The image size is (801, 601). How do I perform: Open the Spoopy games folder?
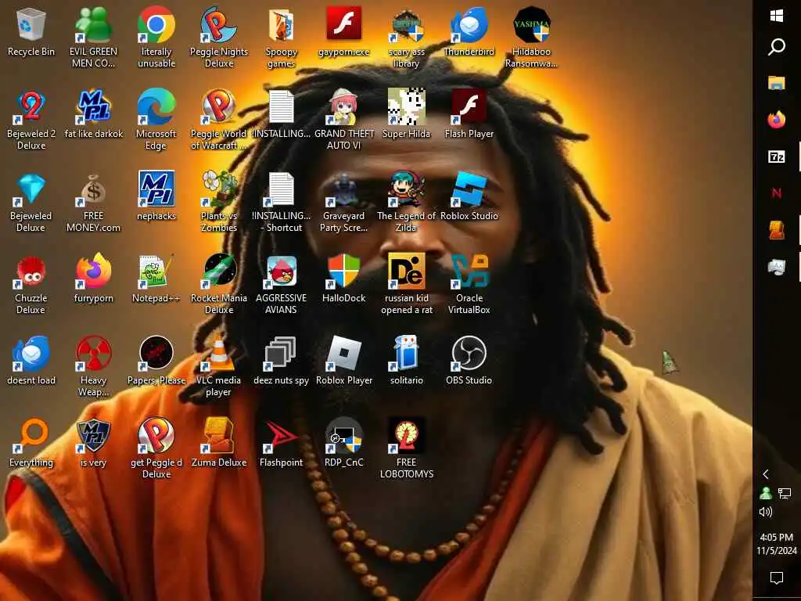(x=282, y=25)
